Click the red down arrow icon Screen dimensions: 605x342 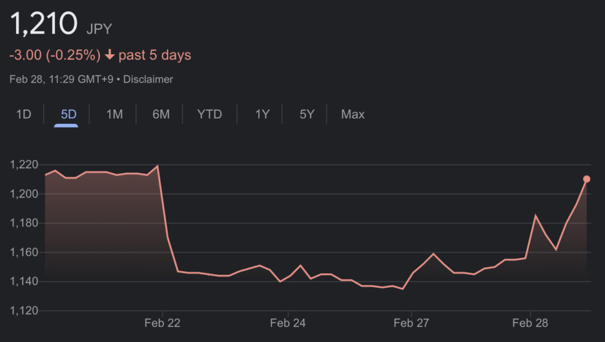pyautogui.click(x=110, y=55)
